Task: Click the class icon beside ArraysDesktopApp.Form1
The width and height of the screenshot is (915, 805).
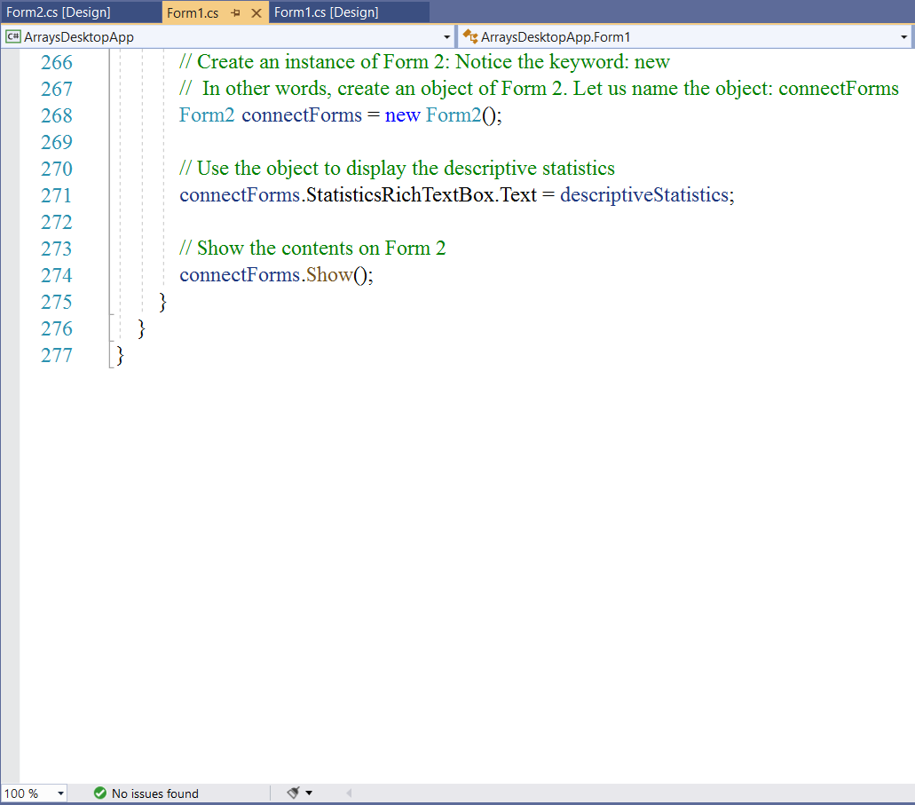Action: click(x=470, y=37)
